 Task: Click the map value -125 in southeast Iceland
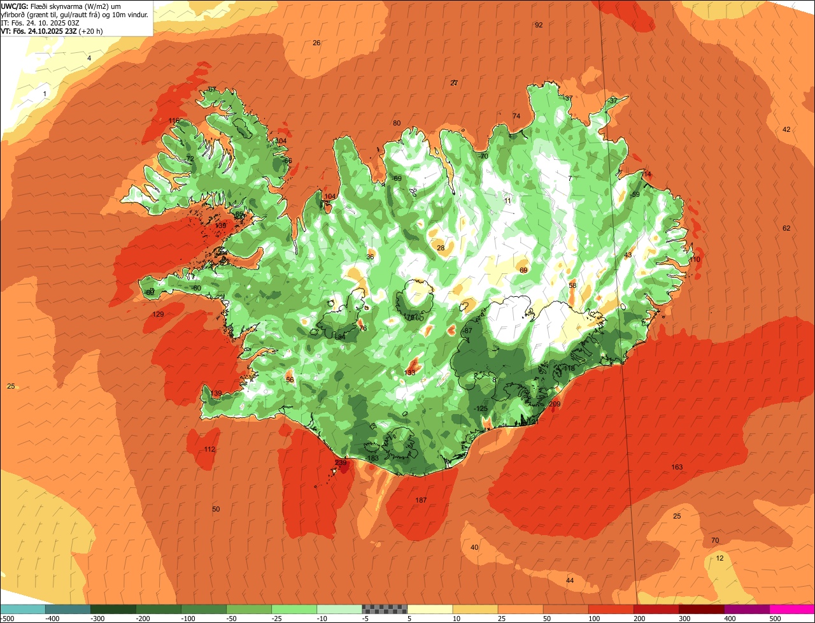coord(481,408)
